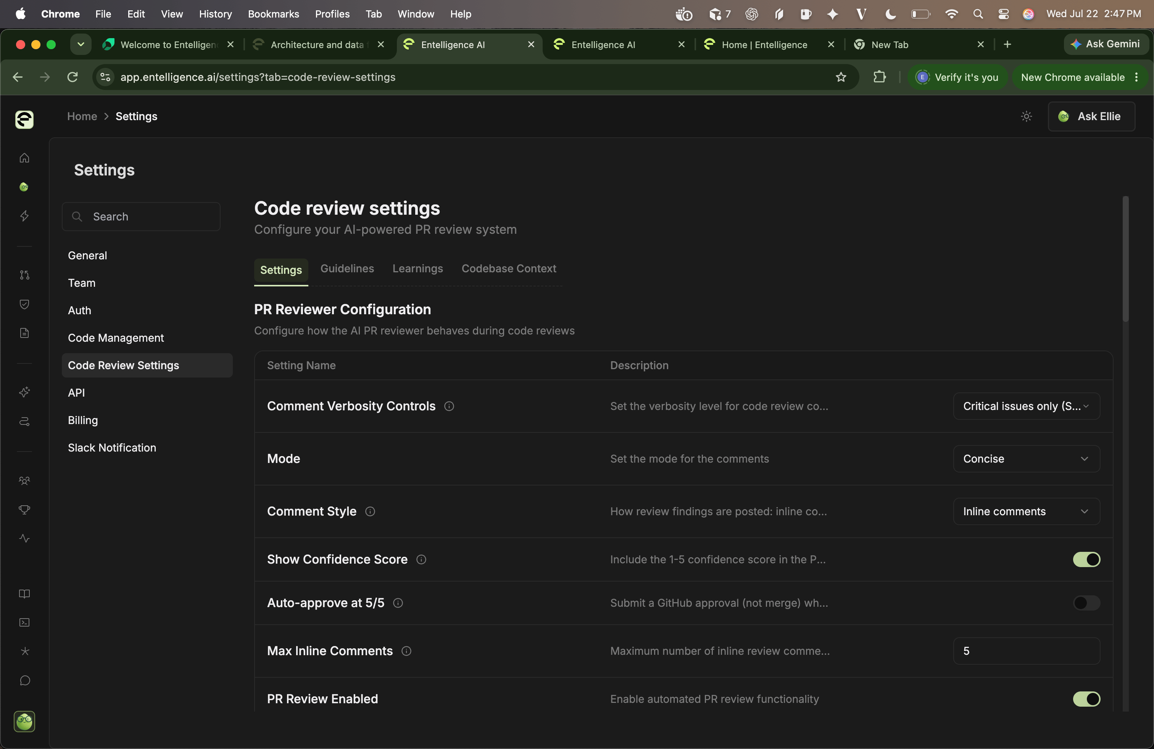Open the Team settings section

click(x=81, y=283)
